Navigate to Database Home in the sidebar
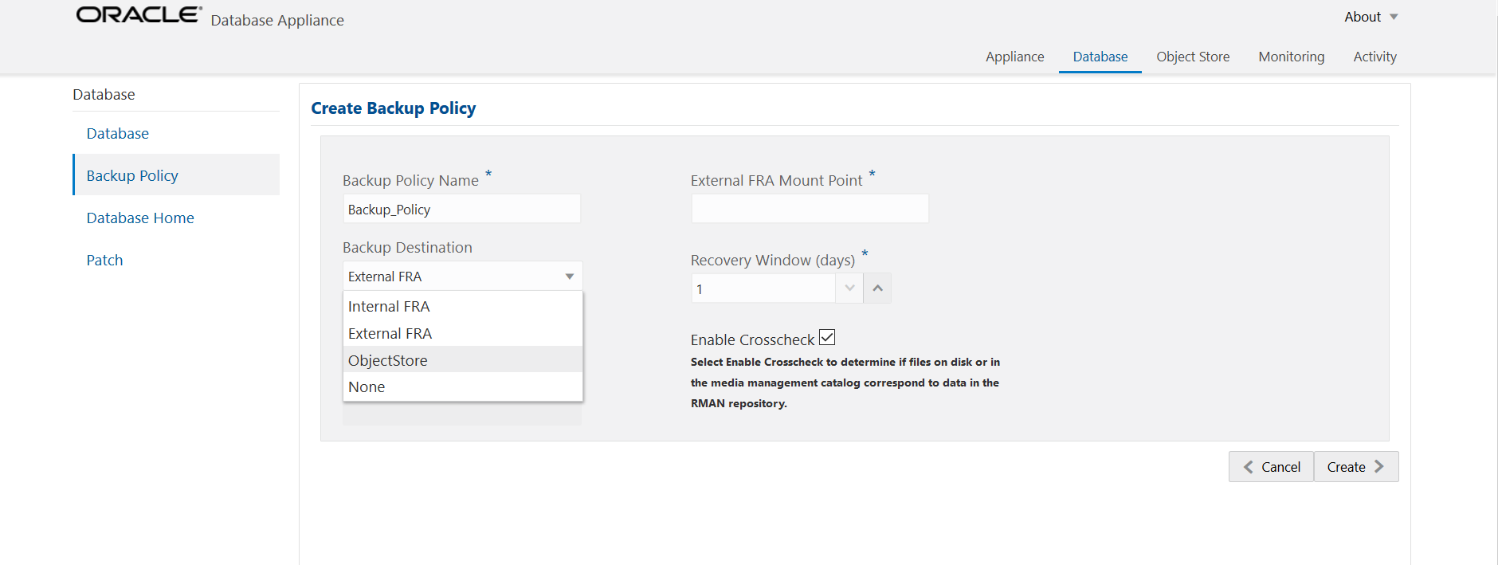 [x=140, y=218]
